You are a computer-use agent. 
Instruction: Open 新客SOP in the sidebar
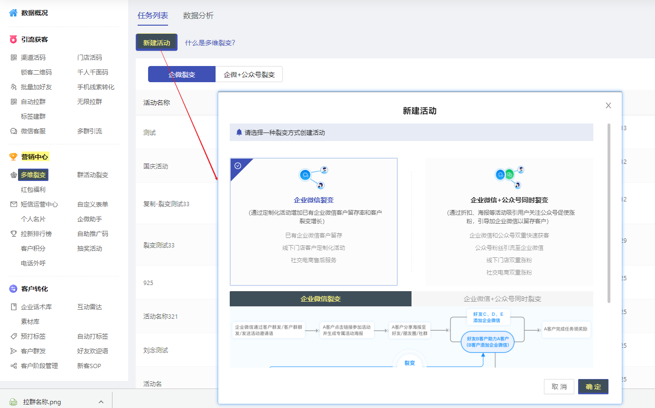pyautogui.click(x=89, y=366)
